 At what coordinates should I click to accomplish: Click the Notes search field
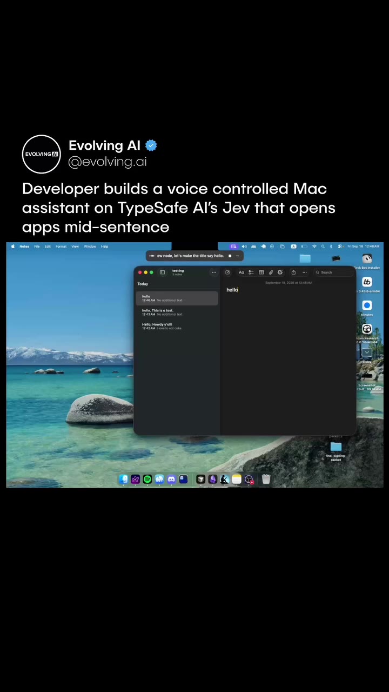pos(333,272)
